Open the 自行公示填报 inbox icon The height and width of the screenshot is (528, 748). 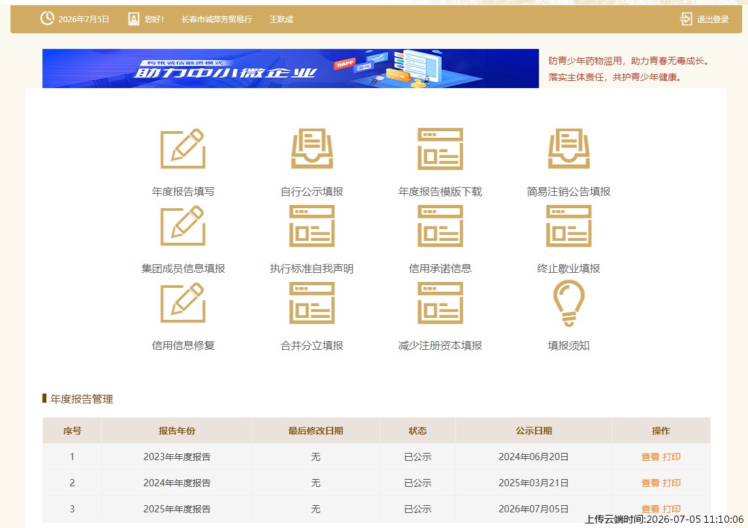click(x=312, y=149)
